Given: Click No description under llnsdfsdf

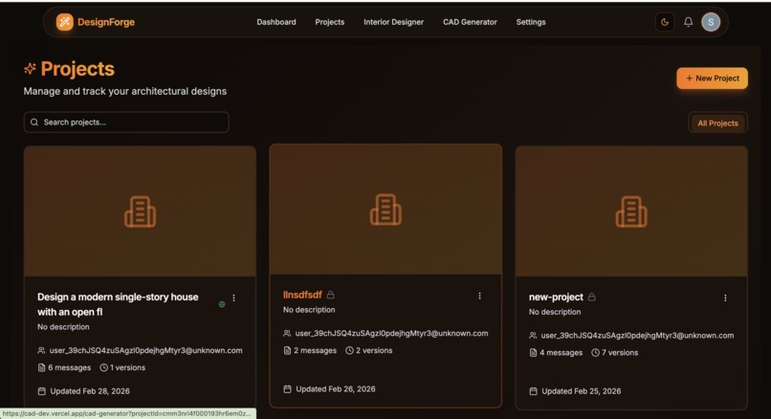Looking at the screenshot, I should (x=309, y=310).
